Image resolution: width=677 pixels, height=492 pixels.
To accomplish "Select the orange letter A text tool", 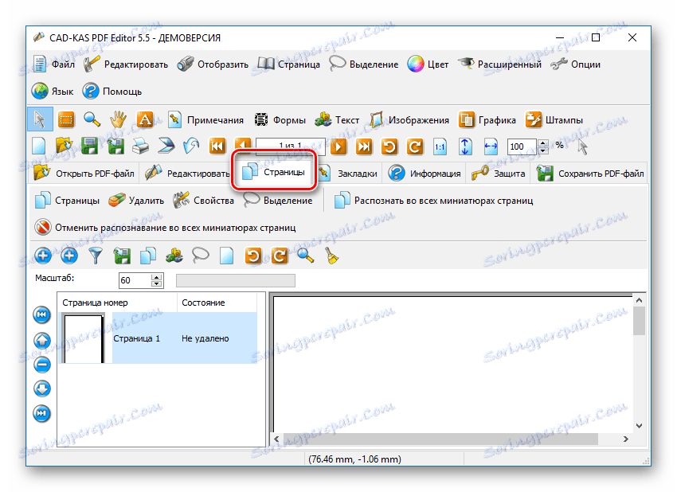I will pos(145,119).
